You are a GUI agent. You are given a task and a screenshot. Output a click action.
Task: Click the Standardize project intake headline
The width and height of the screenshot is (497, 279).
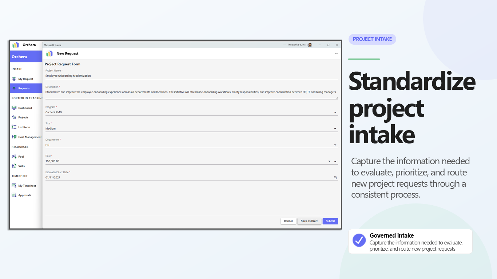tap(412, 108)
